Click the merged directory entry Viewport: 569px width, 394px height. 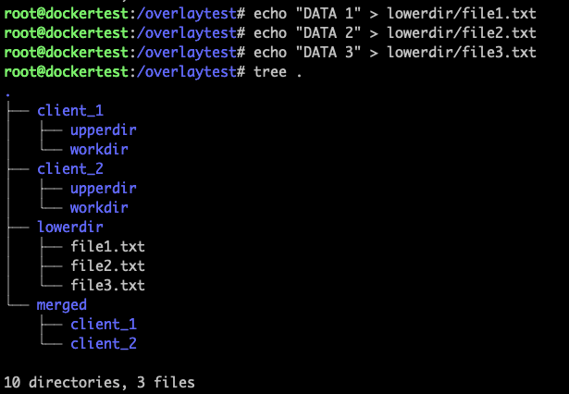[62, 305]
